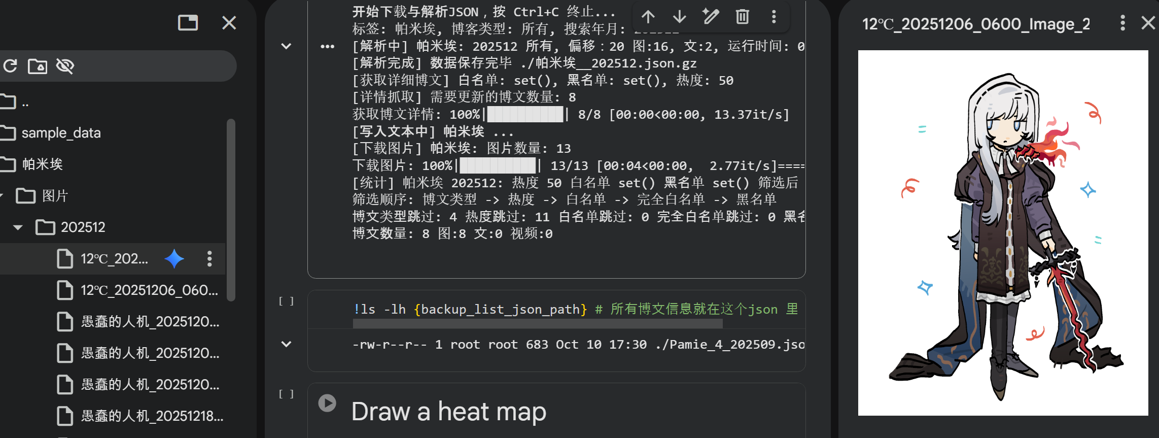Collapse the first cell output with its chevron
1159x438 pixels.
pyautogui.click(x=286, y=46)
